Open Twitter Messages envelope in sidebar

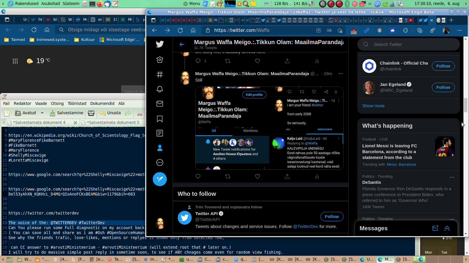(160, 104)
